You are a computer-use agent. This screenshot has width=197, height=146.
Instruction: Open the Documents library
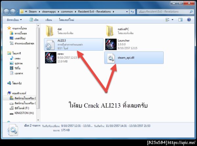coord(16,73)
